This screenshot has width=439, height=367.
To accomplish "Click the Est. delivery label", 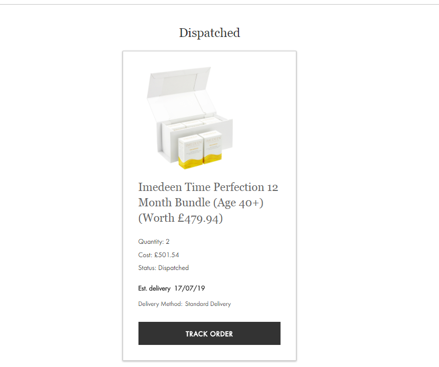I will click(154, 288).
